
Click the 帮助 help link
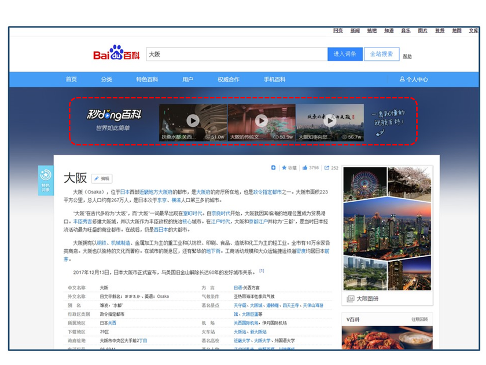click(x=407, y=56)
